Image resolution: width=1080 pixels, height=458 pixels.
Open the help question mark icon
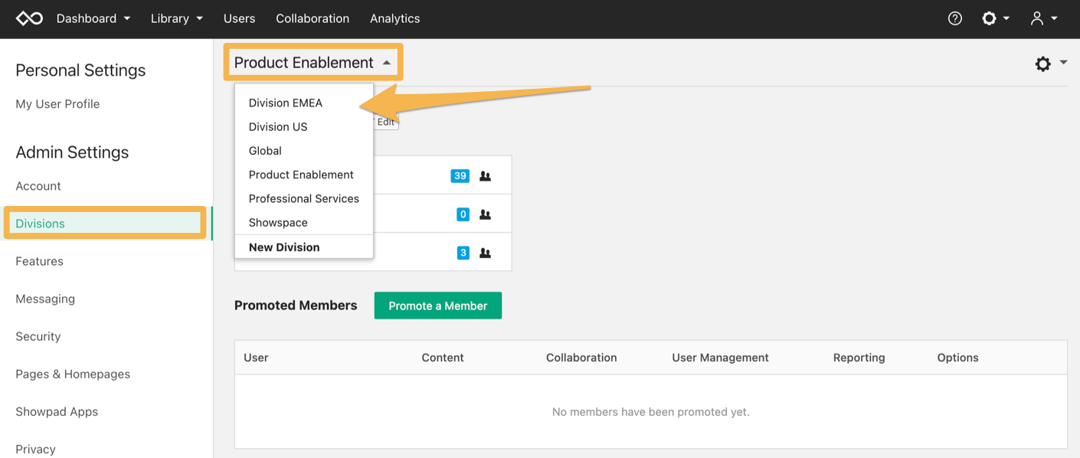click(955, 18)
